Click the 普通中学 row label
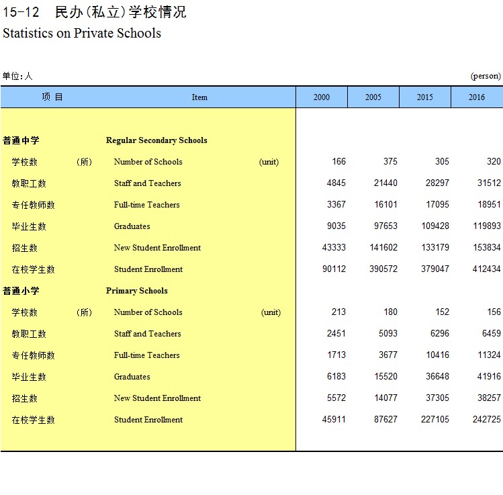The width and height of the screenshot is (503, 495). [21, 140]
